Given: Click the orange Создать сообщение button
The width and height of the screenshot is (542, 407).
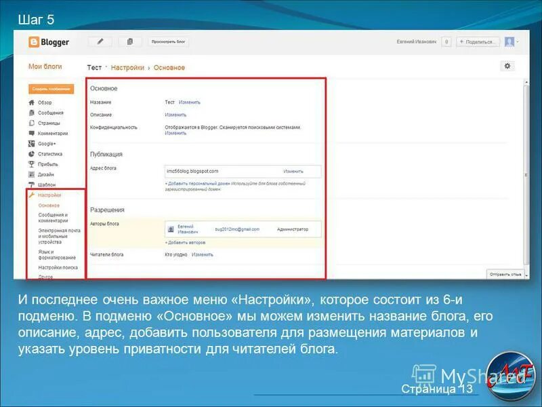Looking at the screenshot, I should pyautogui.click(x=51, y=89).
